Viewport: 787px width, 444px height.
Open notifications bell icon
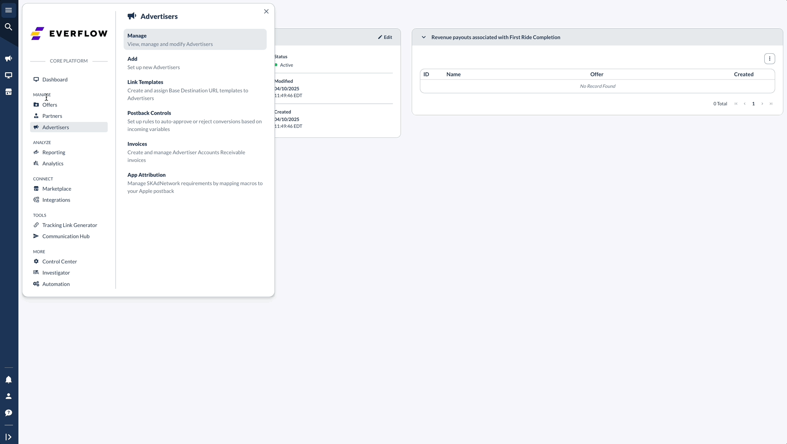click(x=9, y=379)
